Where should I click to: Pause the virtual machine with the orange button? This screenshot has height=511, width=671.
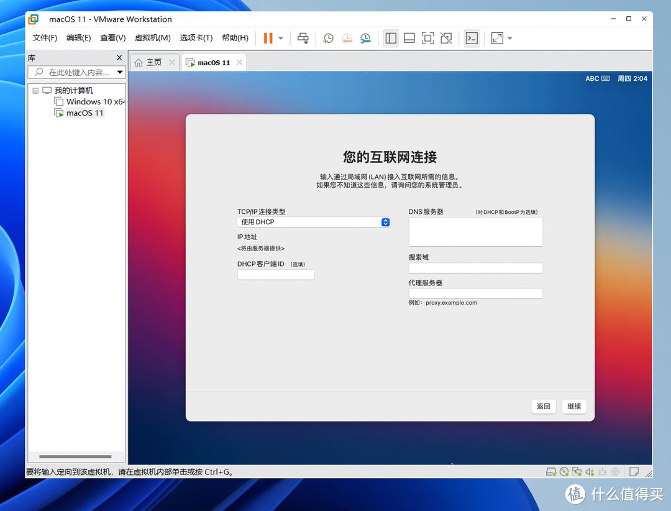268,38
